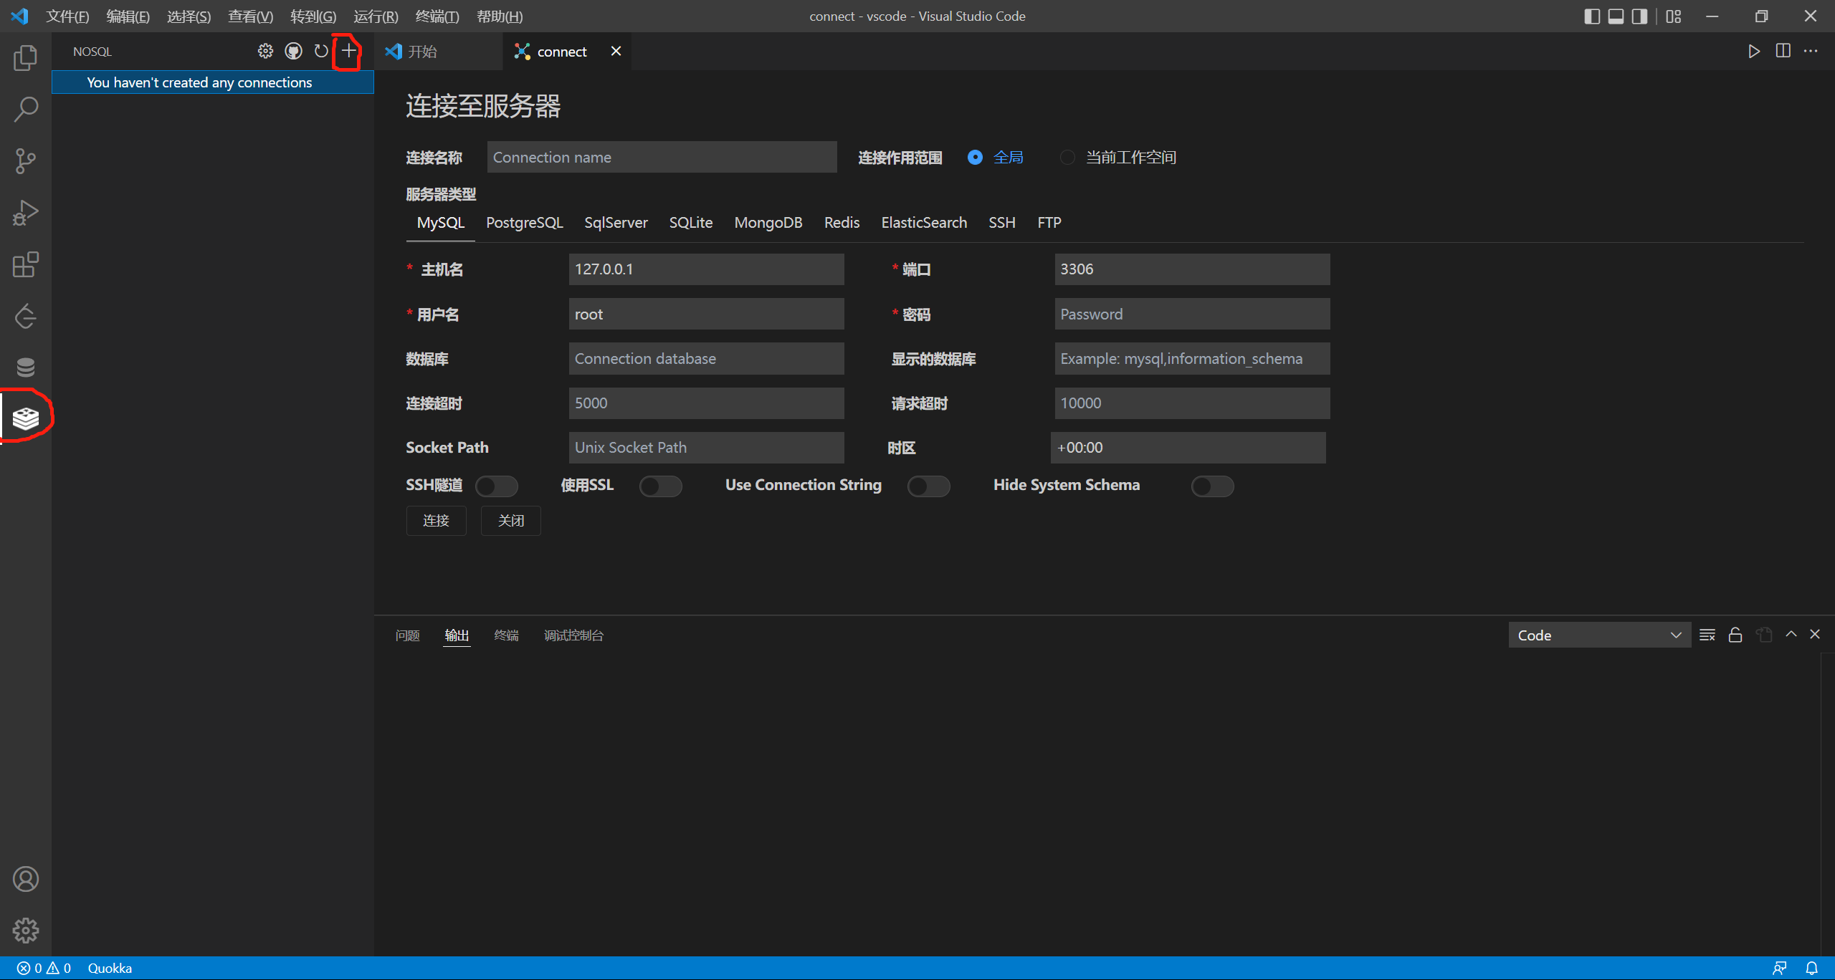
Task: Click the 关闭 button
Action: coord(510,521)
